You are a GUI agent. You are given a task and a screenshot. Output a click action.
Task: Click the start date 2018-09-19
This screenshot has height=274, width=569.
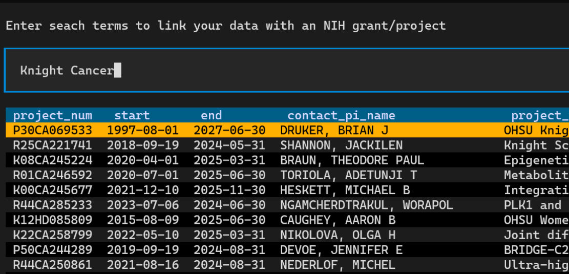(143, 145)
